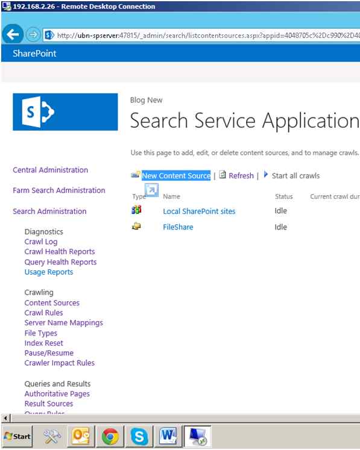Click the browser Forward arrow button
This screenshot has width=360, height=450.
33,35
